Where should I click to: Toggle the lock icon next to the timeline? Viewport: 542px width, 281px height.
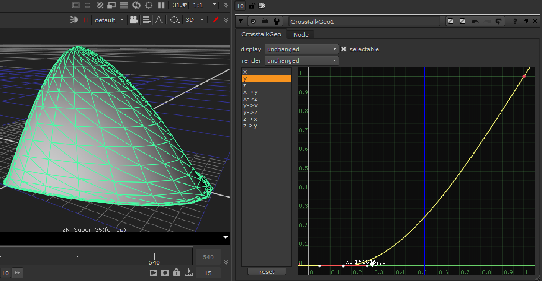click(x=176, y=273)
